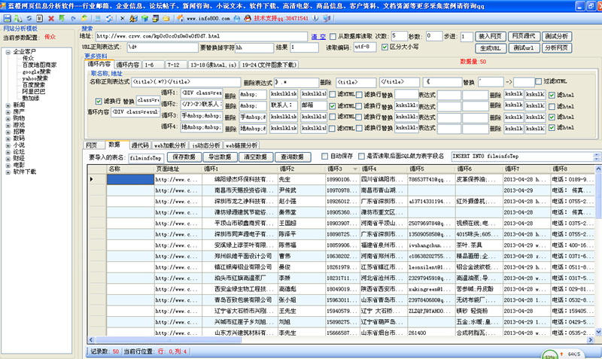Click the first icon in the top toolbar
The image size is (602, 359).
[7, 17]
